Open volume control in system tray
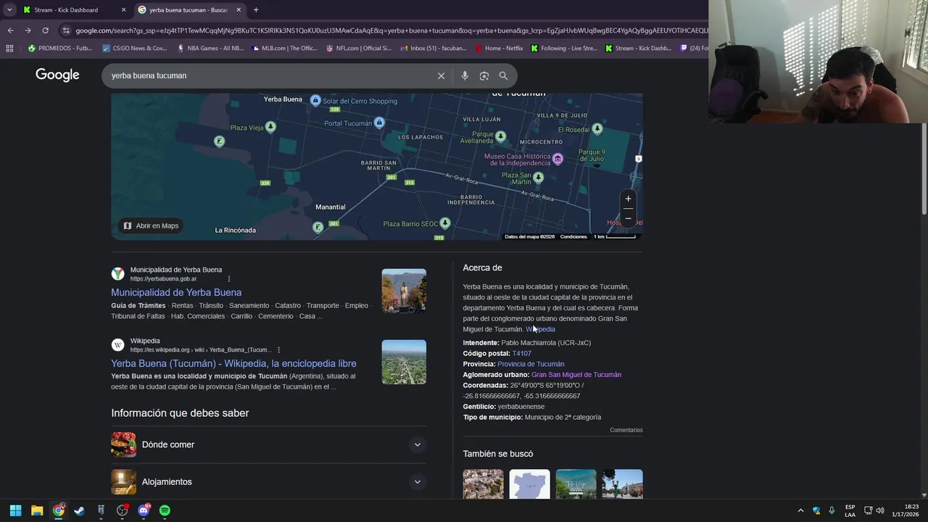The image size is (928, 522). pos(880,510)
